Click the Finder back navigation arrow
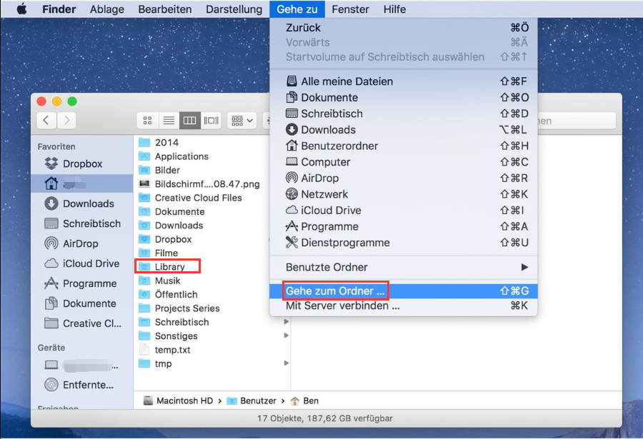The width and height of the screenshot is (643, 439). [47, 121]
